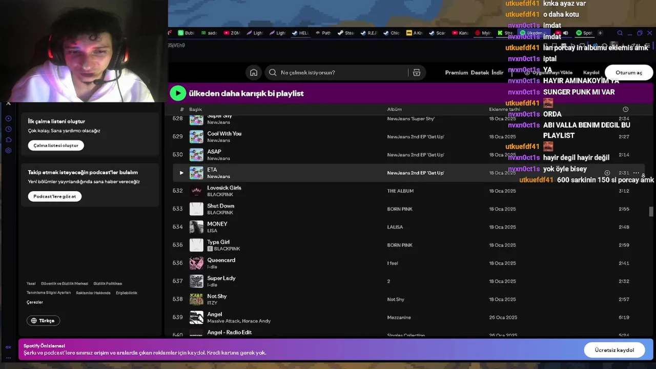
Task: Open the settings gear in the browser sidebar
Action: tap(8, 151)
